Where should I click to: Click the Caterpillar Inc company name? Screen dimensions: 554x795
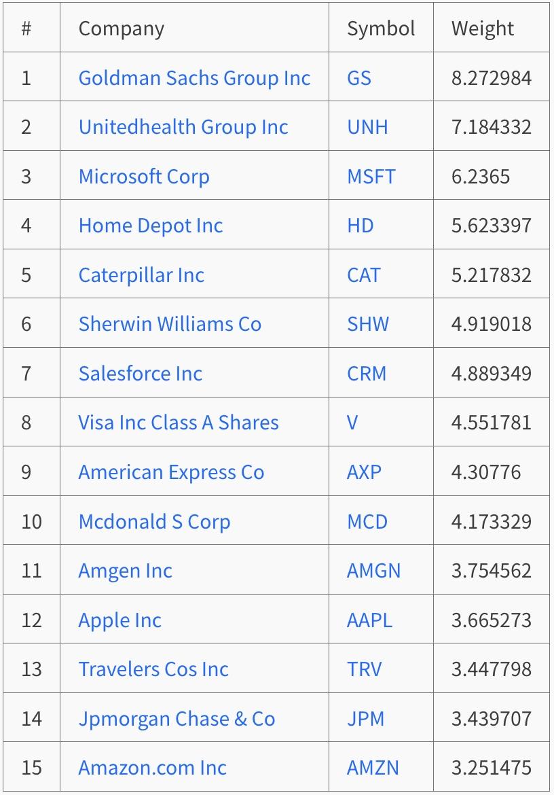tap(141, 275)
